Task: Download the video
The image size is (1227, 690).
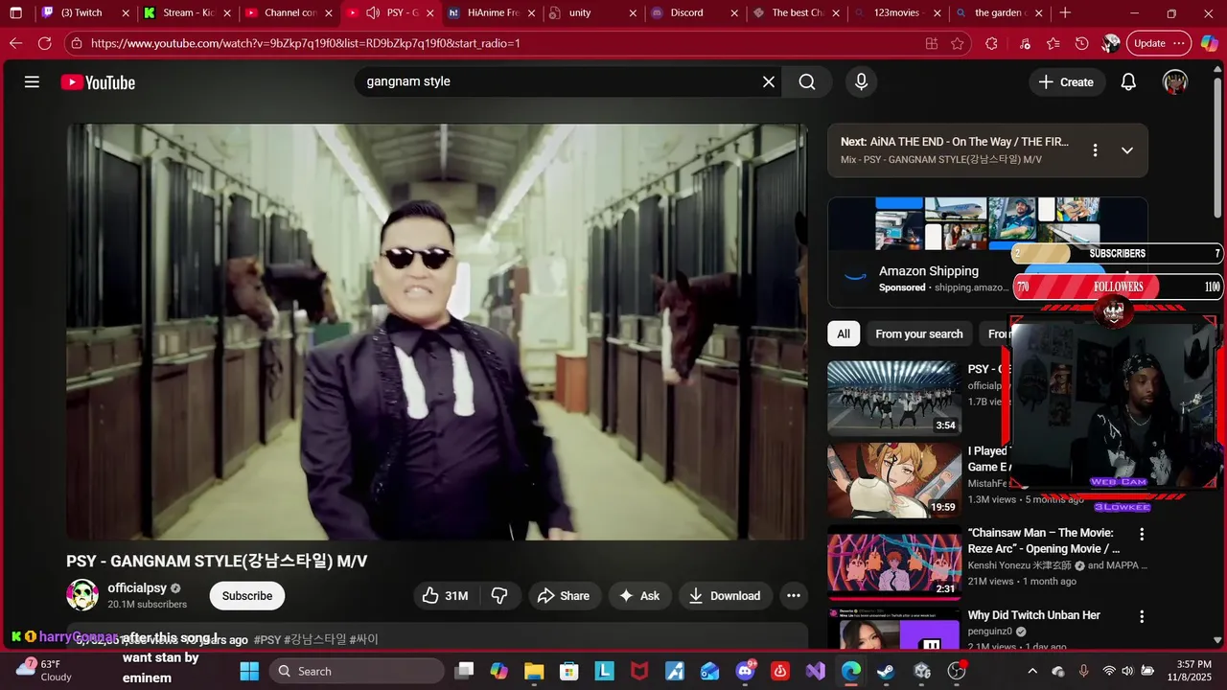Action: tap(726, 596)
